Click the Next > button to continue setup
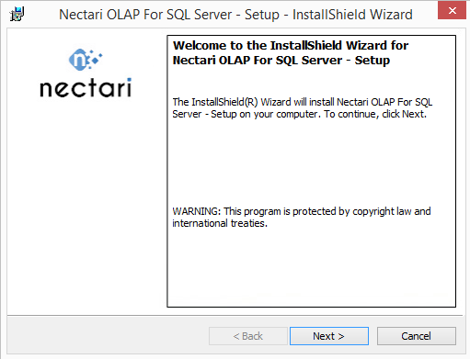The width and height of the screenshot is (470, 359). click(x=329, y=336)
